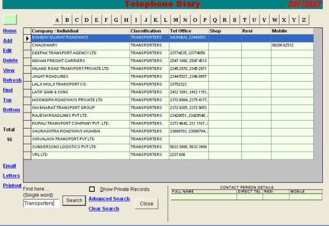The width and height of the screenshot is (329, 226).
Task: Click the Search button
Action: [74, 200]
